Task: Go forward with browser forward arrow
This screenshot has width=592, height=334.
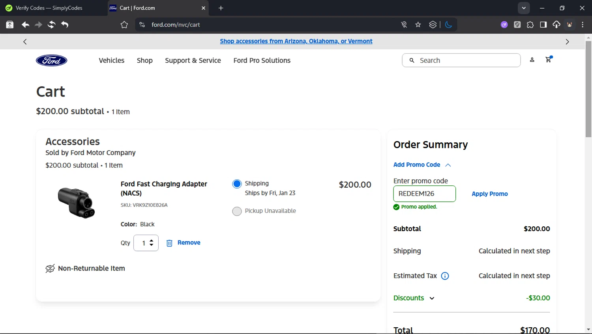Action: (x=38, y=24)
